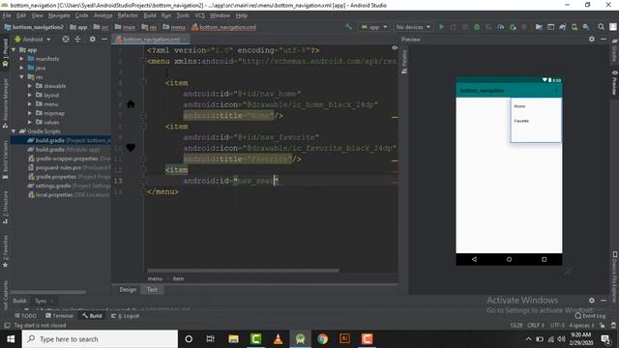Toggle the Gradle side tool window
This screenshot has width=619, height=348.
point(615,50)
